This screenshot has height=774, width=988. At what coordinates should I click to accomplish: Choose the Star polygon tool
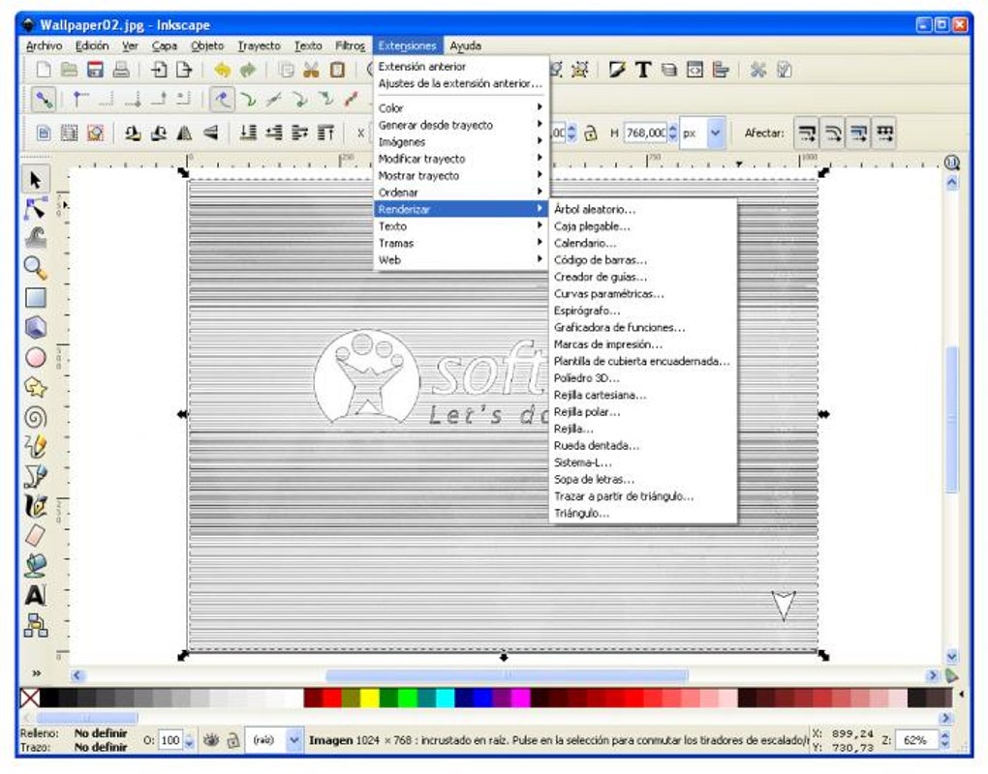click(35, 387)
